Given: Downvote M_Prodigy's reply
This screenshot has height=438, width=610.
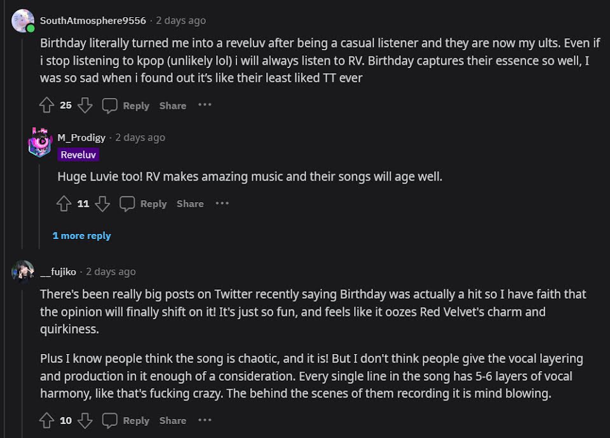Looking at the screenshot, I should tap(102, 203).
